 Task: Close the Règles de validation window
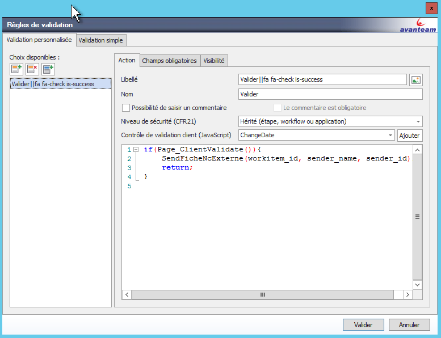coord(431,8)
